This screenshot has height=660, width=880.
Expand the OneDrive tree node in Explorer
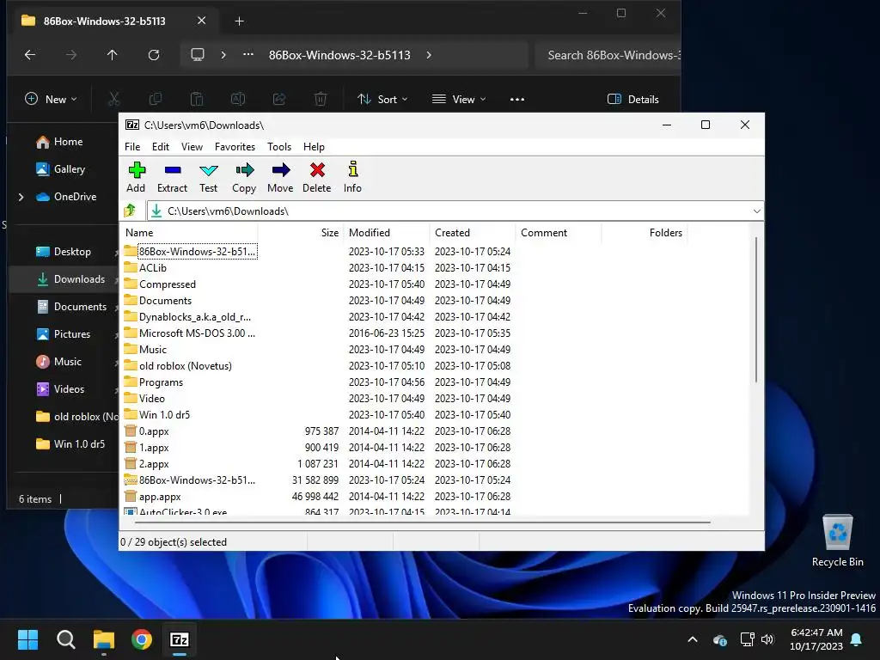click(21, 197)
